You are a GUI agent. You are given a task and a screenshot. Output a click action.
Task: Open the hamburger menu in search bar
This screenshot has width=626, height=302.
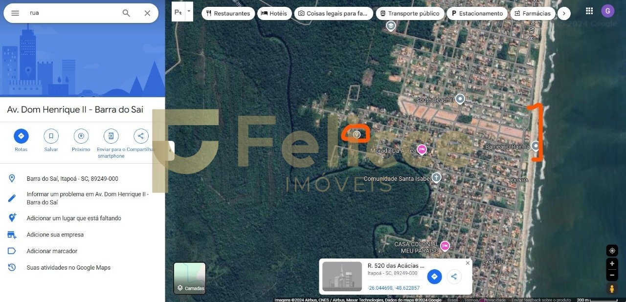point(15,13)
